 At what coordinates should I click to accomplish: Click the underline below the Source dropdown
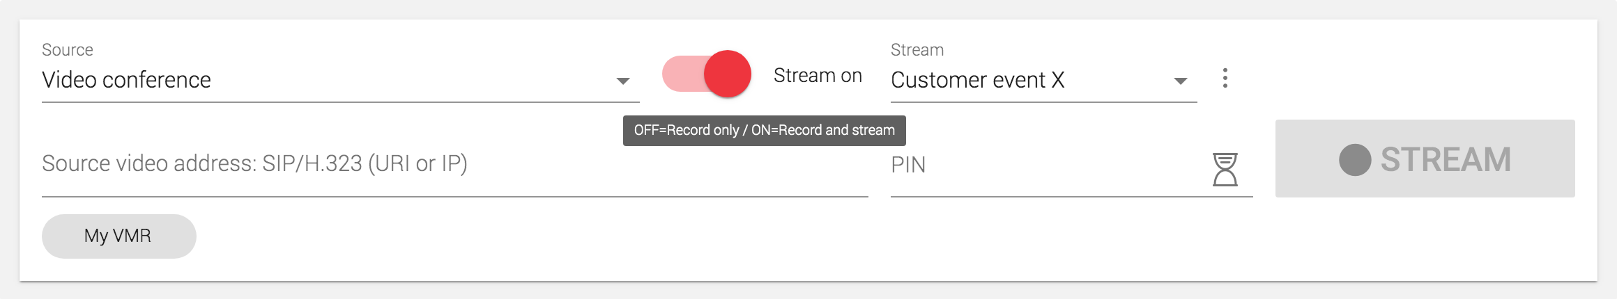tap(340, 102)
